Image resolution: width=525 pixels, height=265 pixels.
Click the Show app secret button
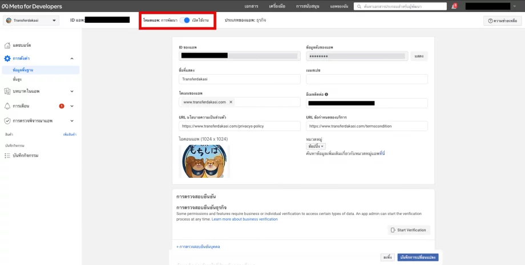click(x=419, y=56)
